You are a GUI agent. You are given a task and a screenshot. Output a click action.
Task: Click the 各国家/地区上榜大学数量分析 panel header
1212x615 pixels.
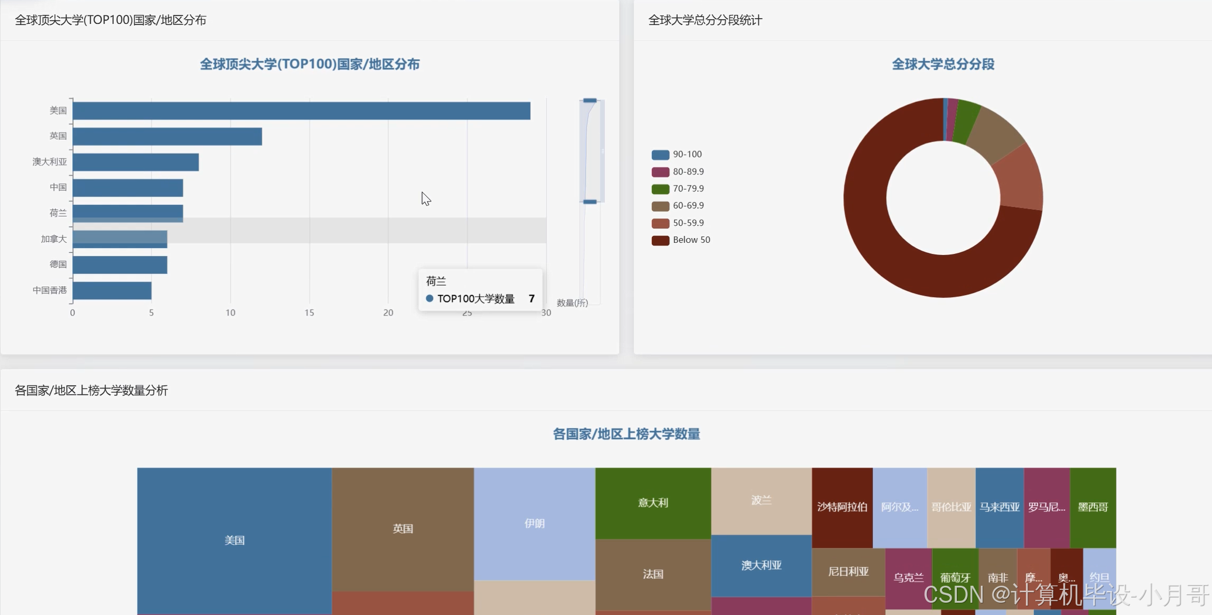(91, 390)
